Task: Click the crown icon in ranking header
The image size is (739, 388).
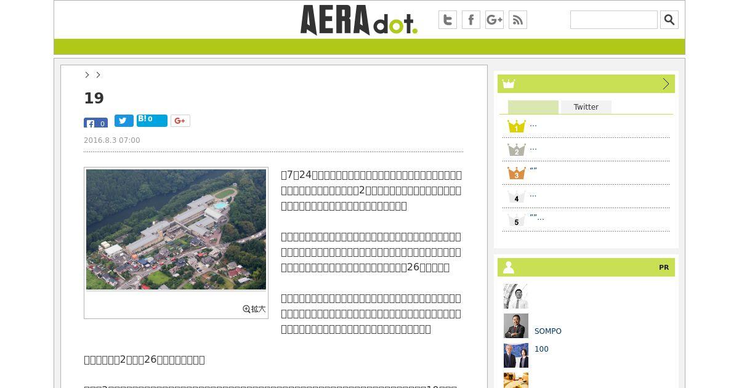Action: pos(508,84)
